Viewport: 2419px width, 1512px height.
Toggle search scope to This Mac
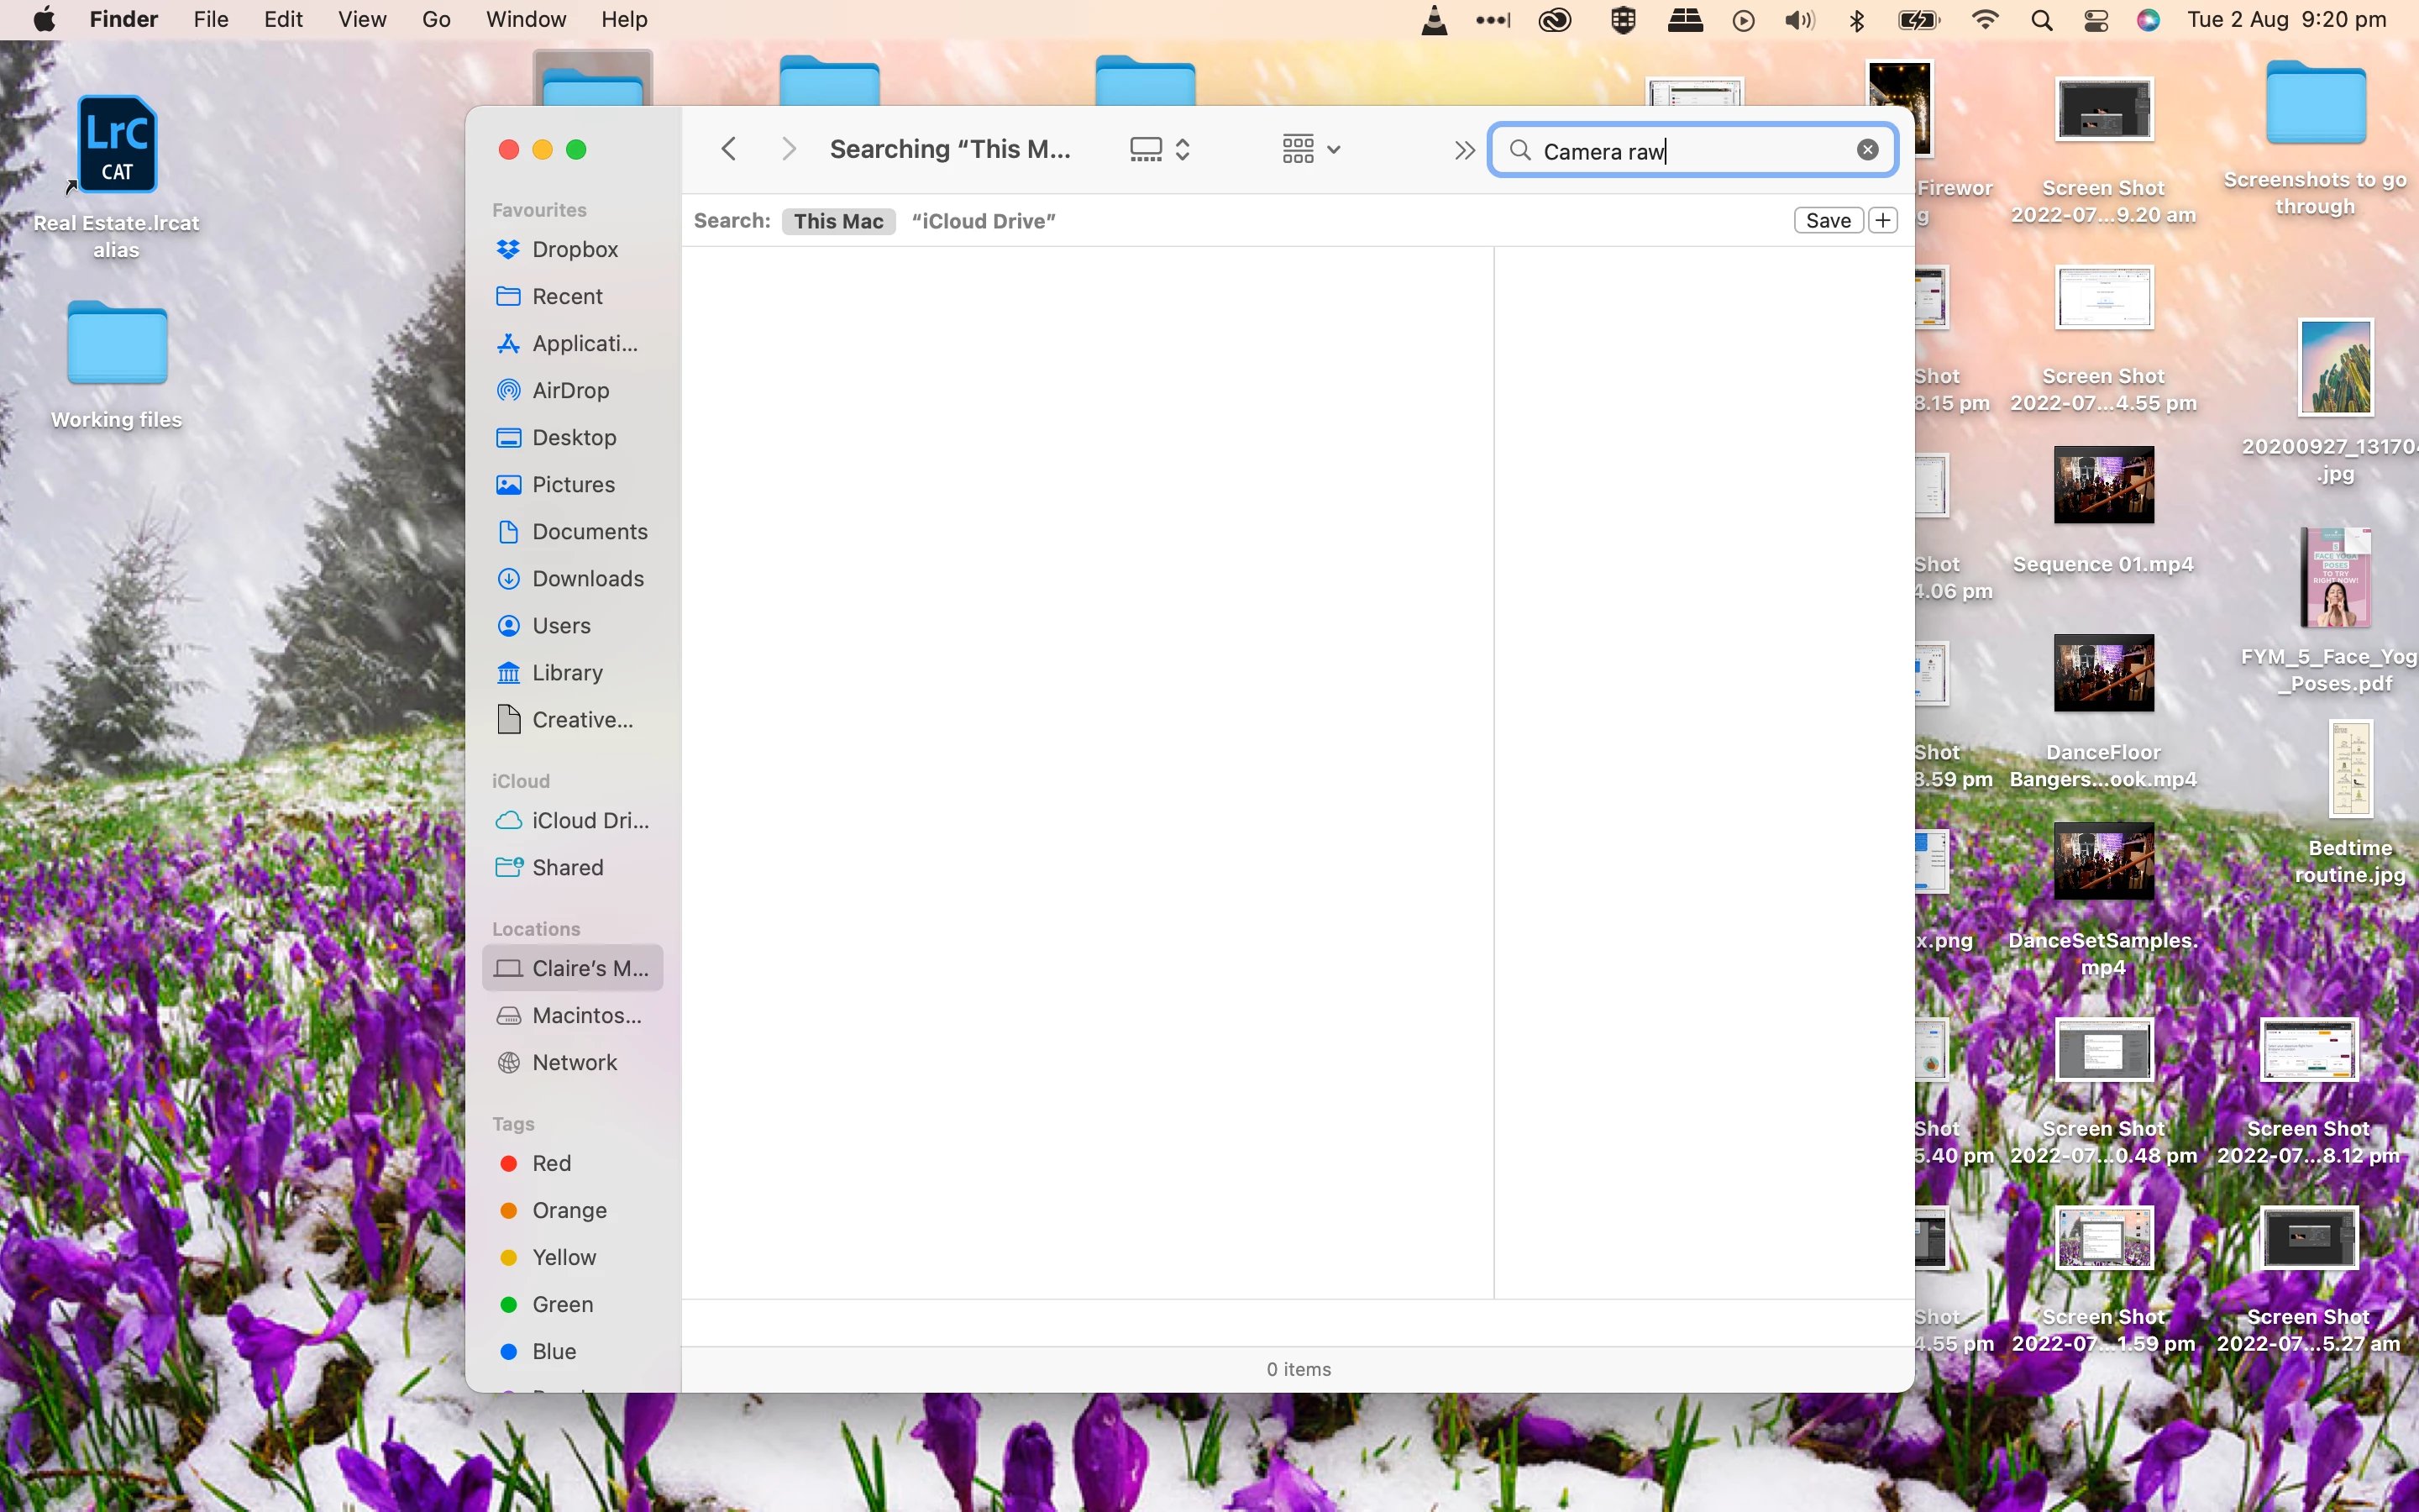837,221
